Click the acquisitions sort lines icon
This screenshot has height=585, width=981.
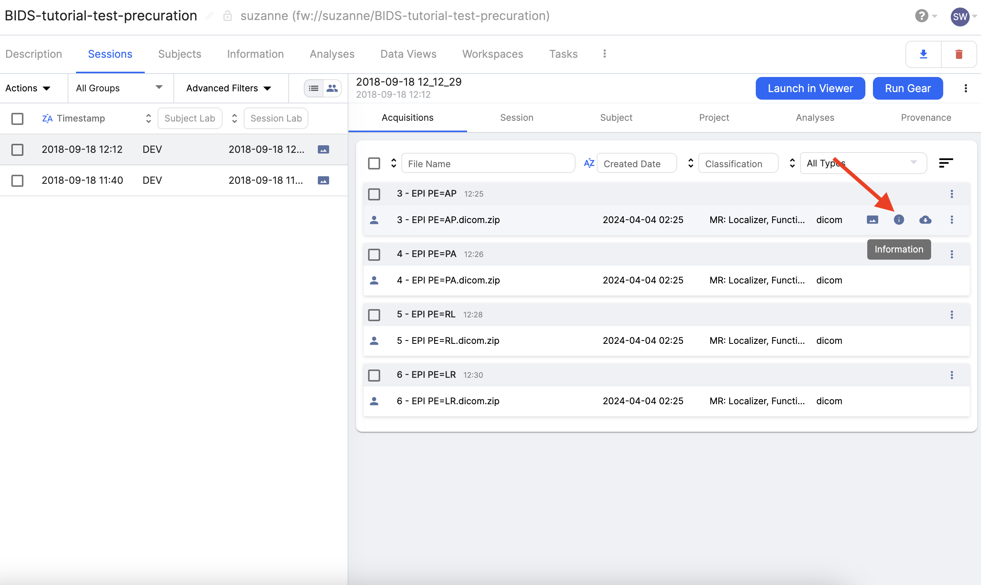point(946,163)
